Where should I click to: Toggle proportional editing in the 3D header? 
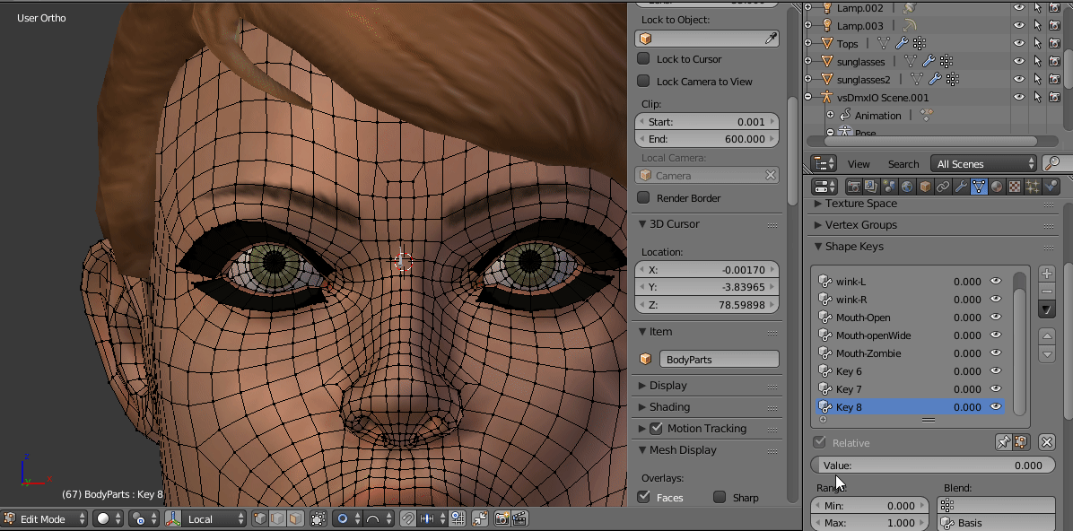pos(343,518)
